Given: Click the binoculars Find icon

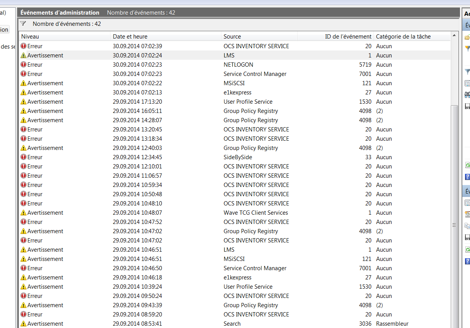Looking at the screenshot, I should (x=467, y=94).
